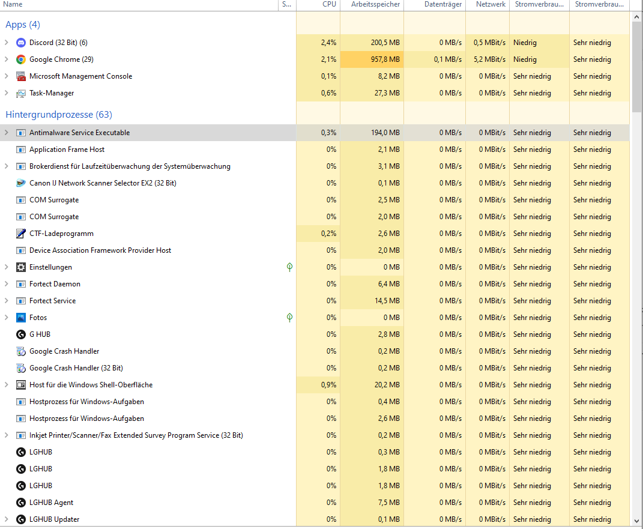Click the Hintergrundprozesse (63) group heading
Screen dimensions: 643x529
[59, 115]
